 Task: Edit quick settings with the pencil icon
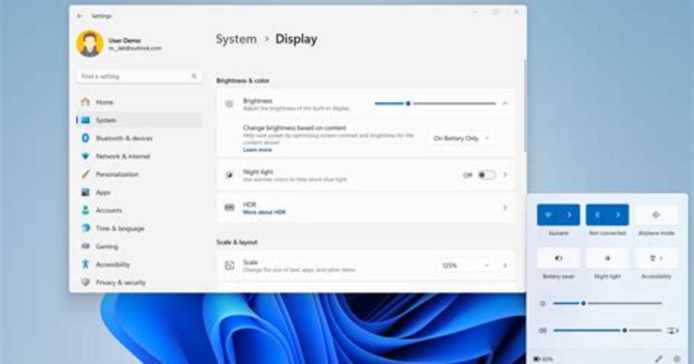659,359
